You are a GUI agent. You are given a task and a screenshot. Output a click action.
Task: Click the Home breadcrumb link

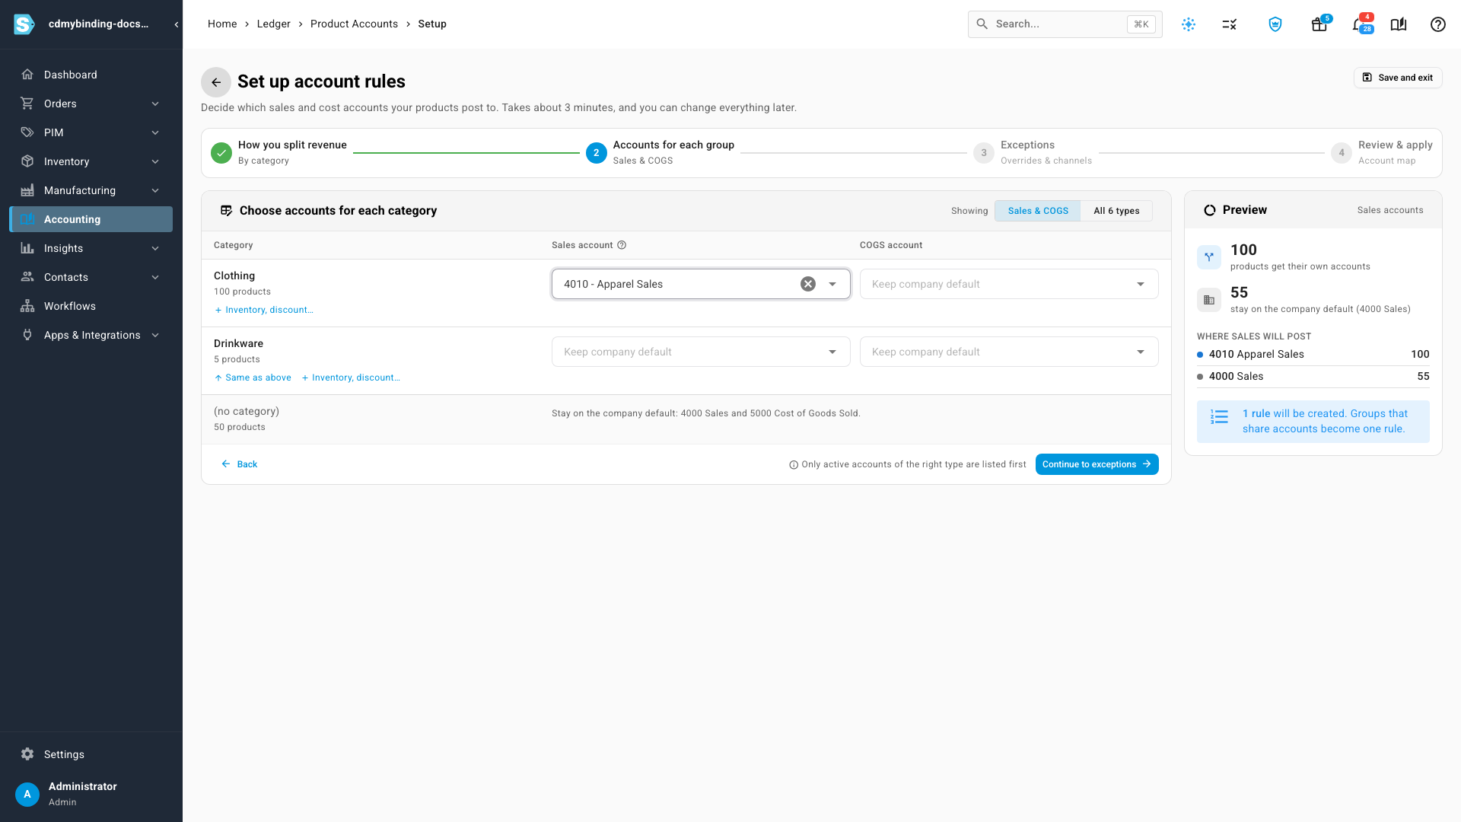(222, 24)
